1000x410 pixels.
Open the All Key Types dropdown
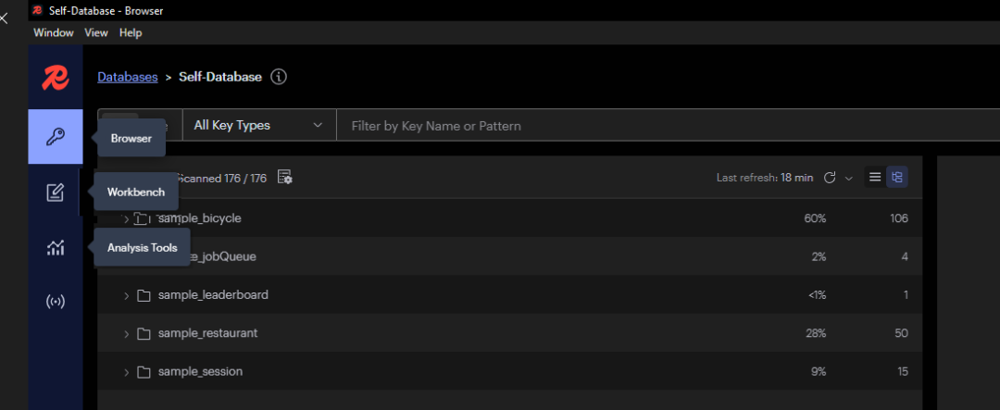pyautogui.click(x=258, y=126)
